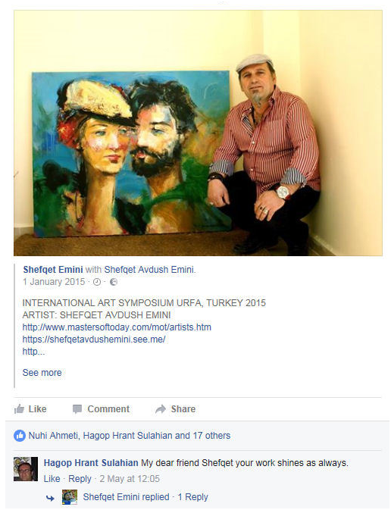Click the Share arrow icon
The image size is (391, 510).
[161, 409]
